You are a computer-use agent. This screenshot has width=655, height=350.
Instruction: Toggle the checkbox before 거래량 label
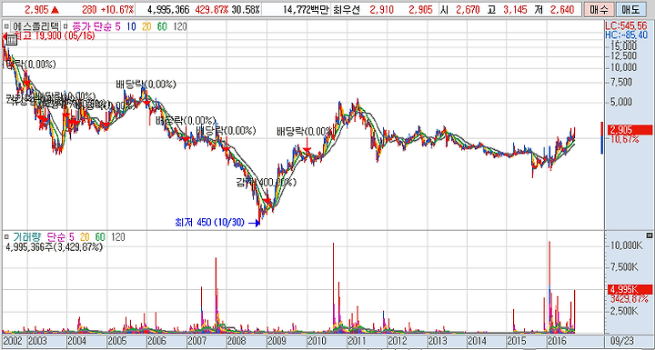pyautogui.click(x=5, y=237)
